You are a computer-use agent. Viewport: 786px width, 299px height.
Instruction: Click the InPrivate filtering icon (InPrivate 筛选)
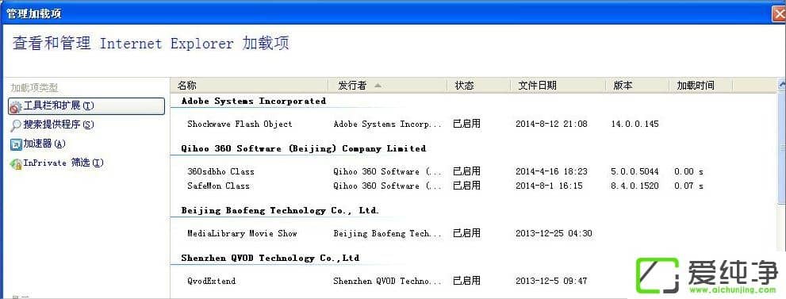point(16,163)
